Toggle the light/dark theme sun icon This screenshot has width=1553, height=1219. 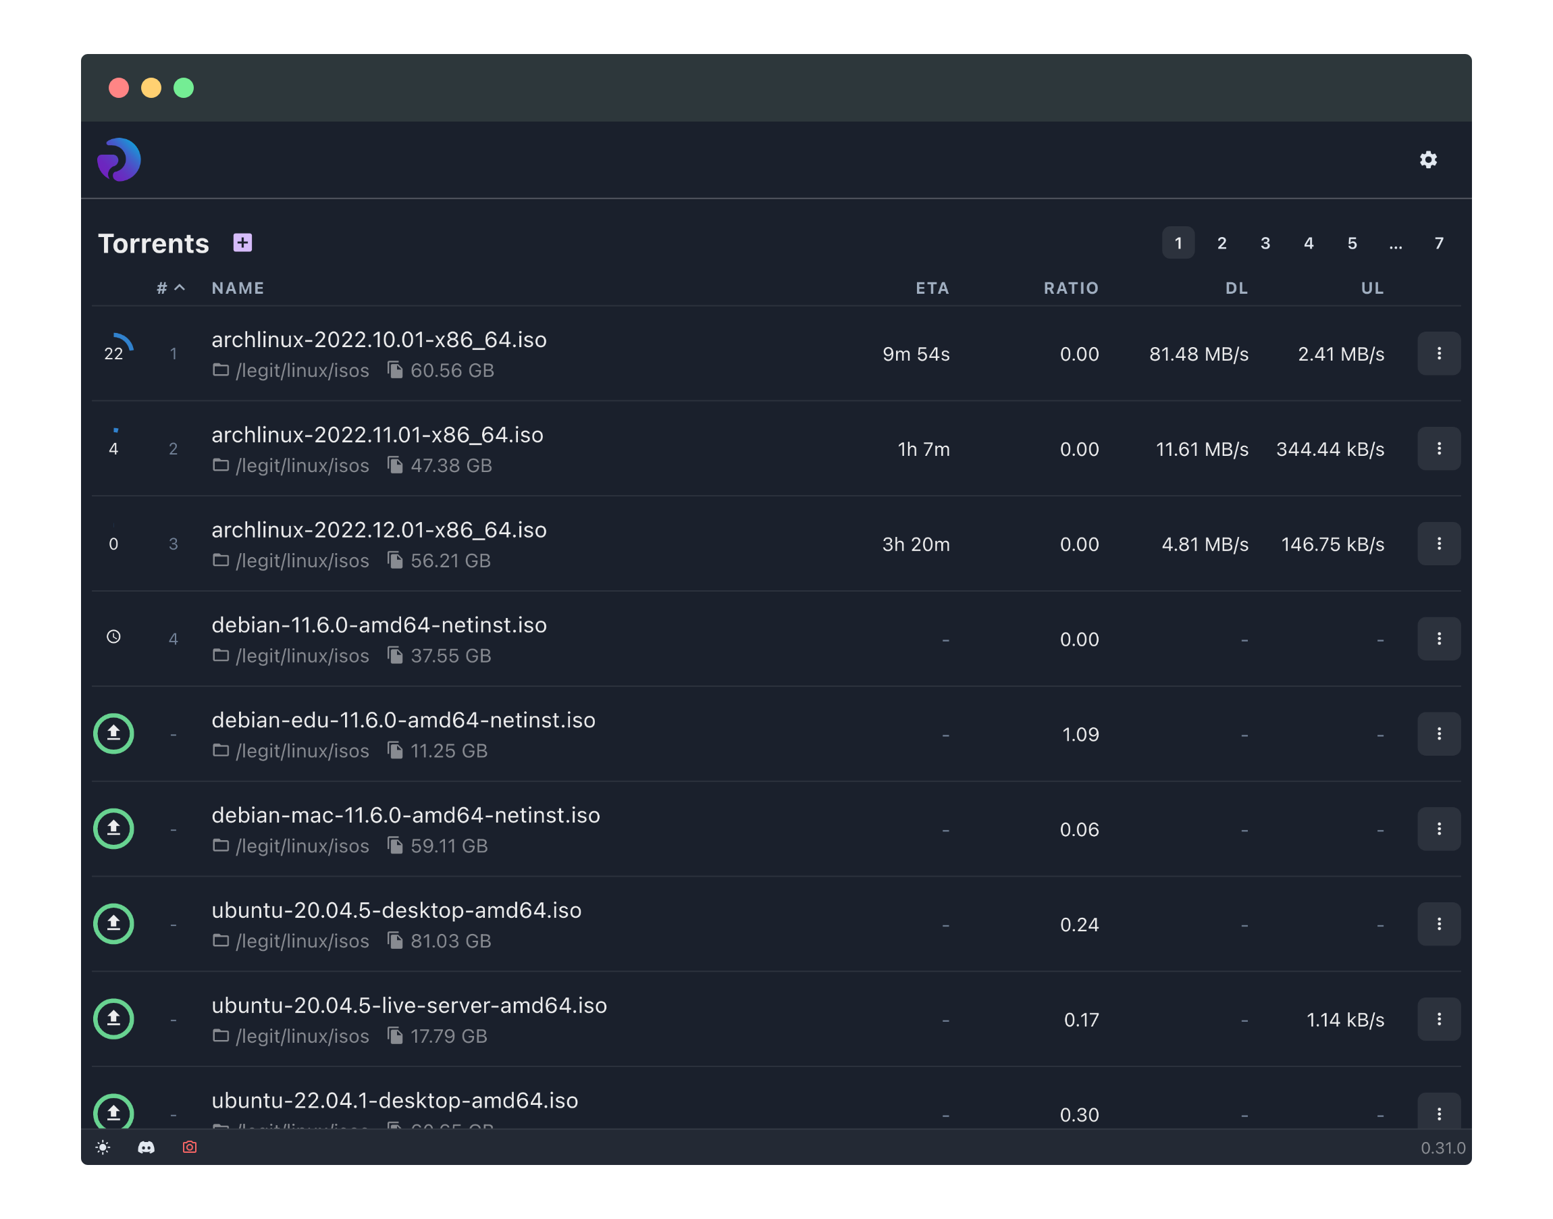(103, 1147)
